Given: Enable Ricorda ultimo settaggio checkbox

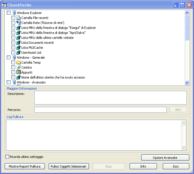Looking at the screenshot, I should coord(7,157).
